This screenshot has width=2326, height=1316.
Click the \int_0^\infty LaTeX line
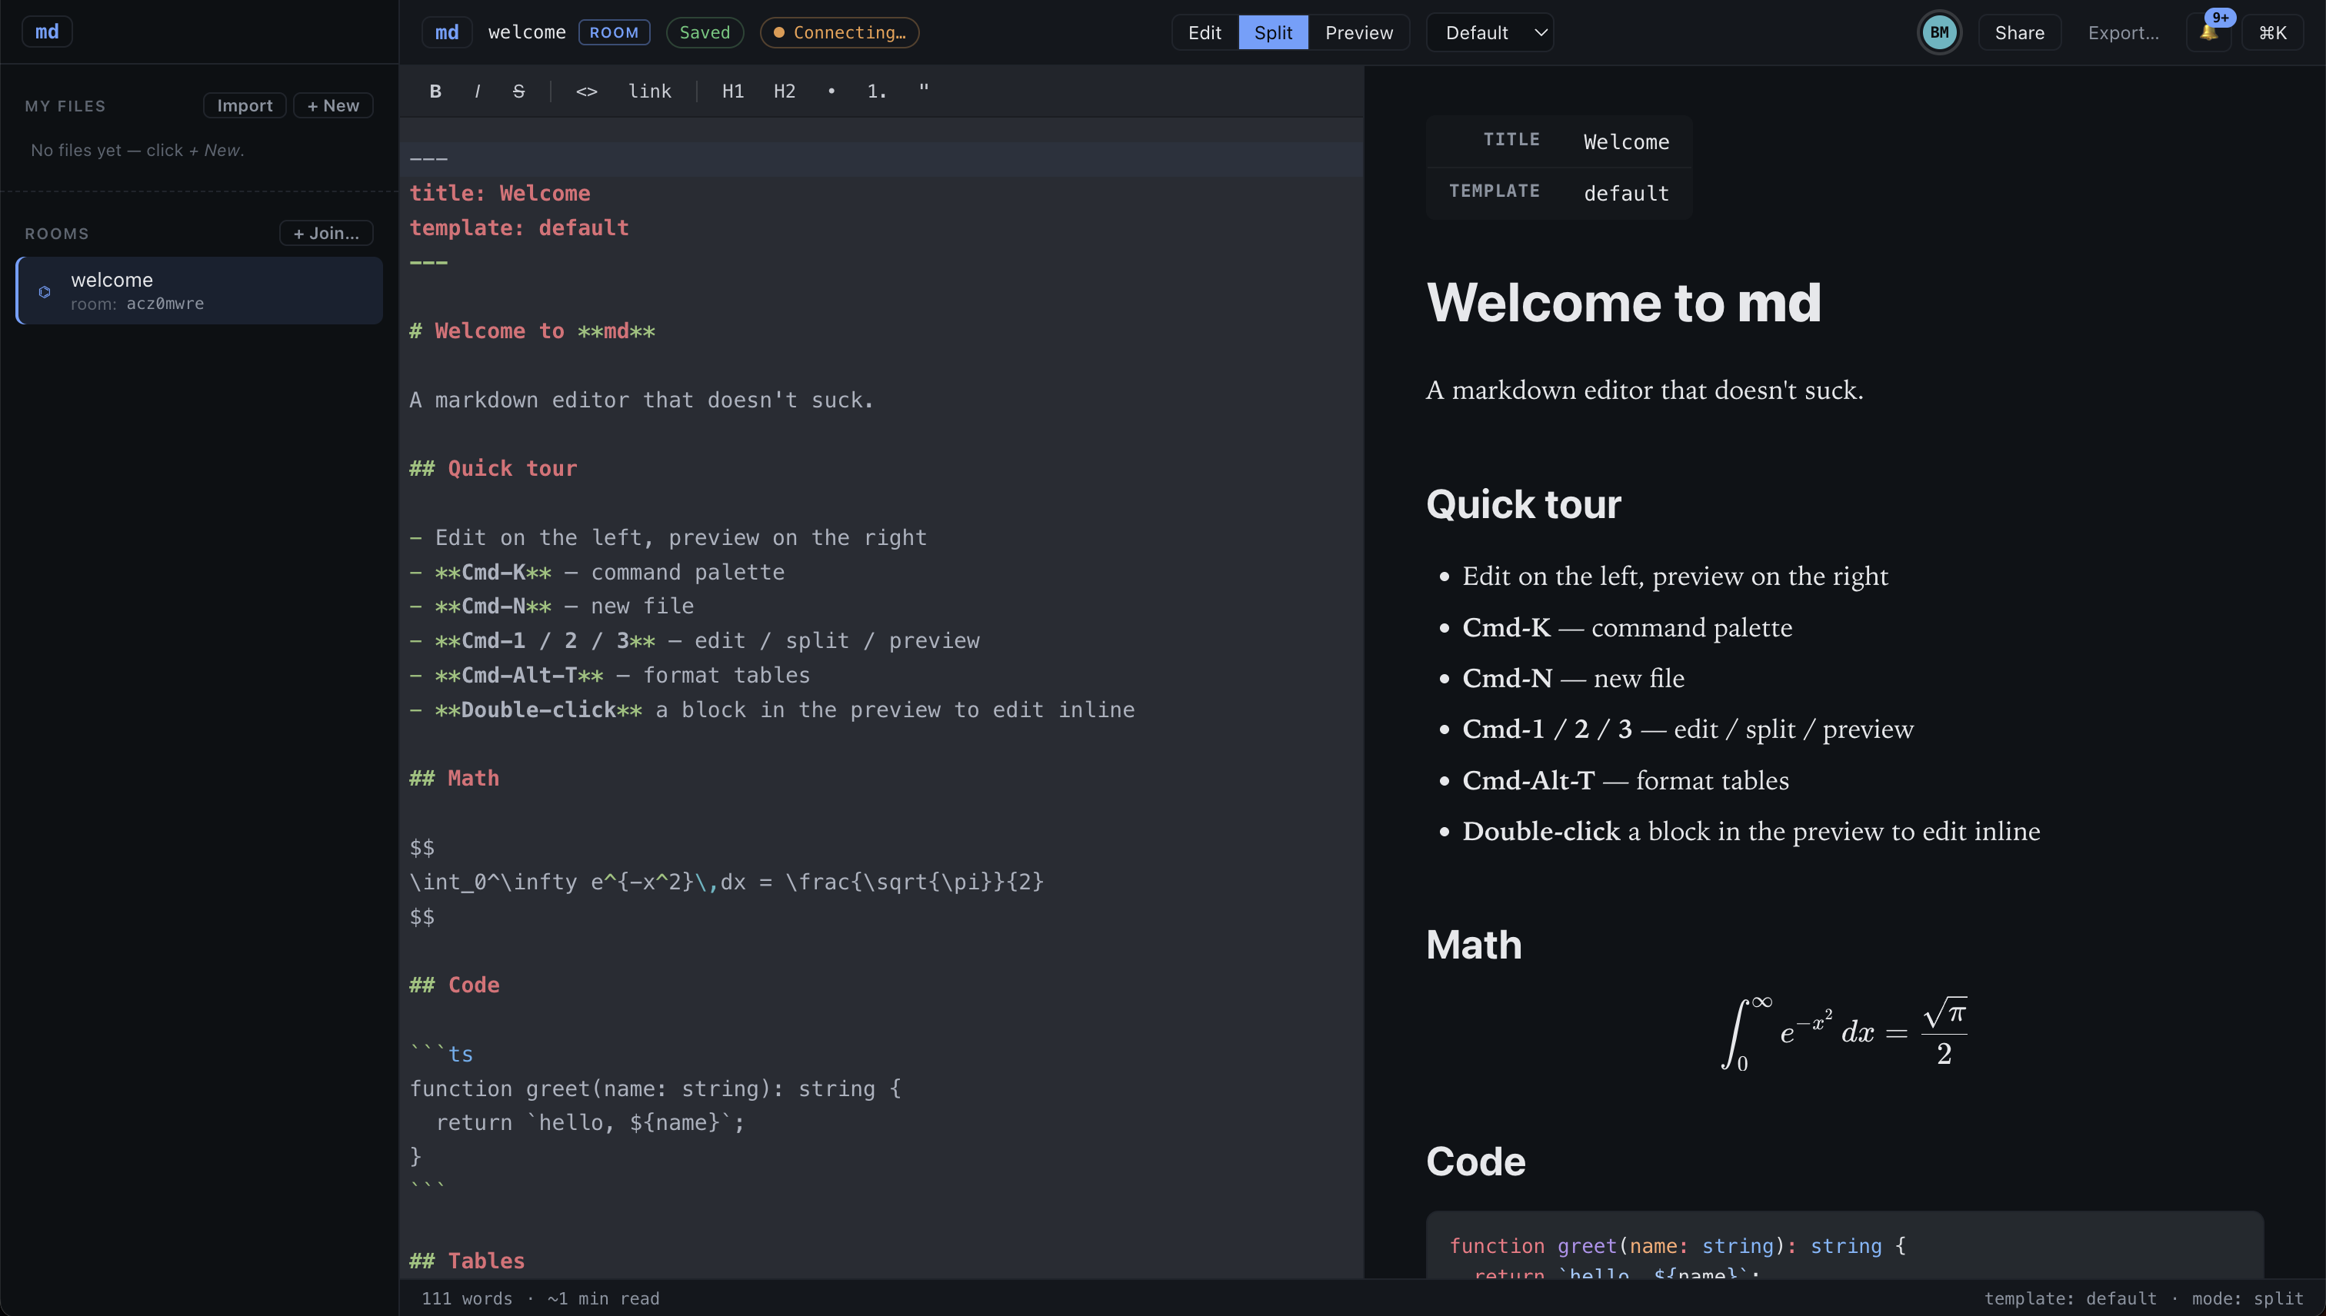726,882
